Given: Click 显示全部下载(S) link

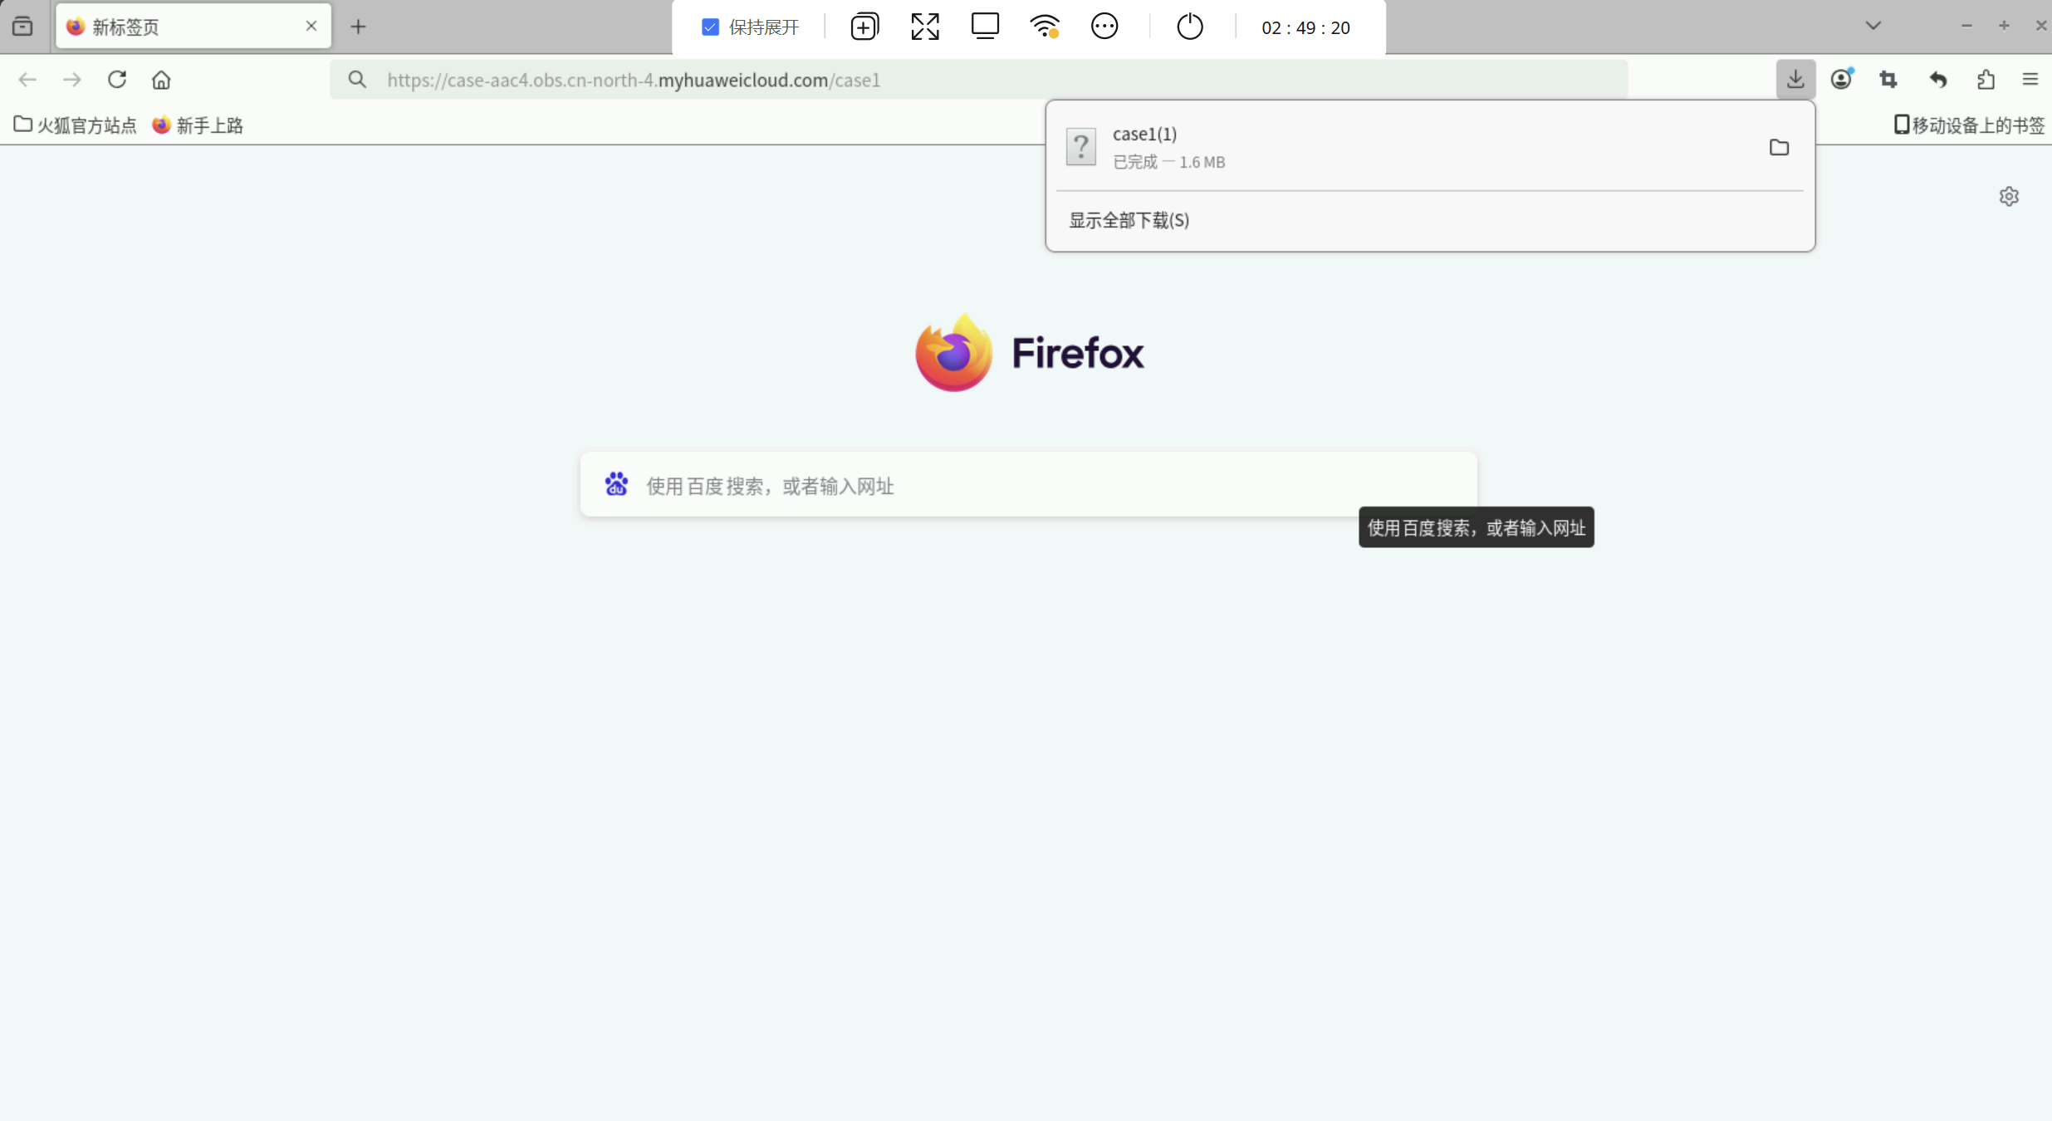Looking at the screenshot, I should (x=1129, y=220).
